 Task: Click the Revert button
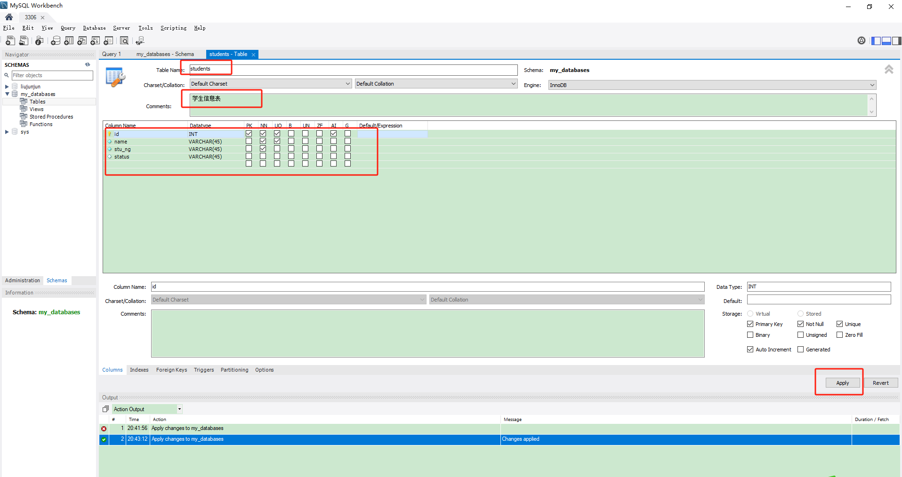coord(881,383)
